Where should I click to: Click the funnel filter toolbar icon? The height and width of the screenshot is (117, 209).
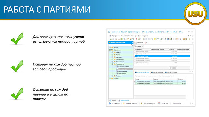click(x=128, y=39)
